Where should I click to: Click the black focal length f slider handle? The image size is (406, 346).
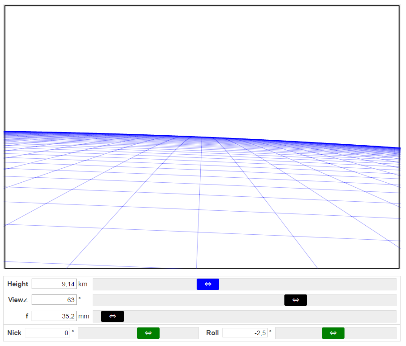[x=113, y=316]
